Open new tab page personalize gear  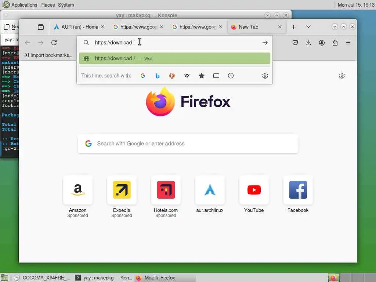[342, 76]
